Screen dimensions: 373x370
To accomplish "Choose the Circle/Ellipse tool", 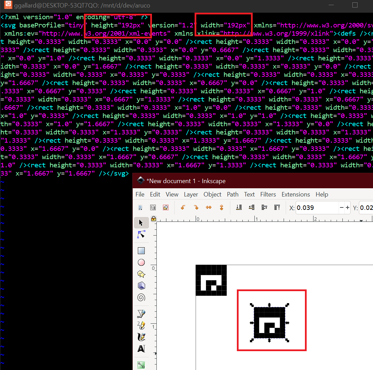I will coord(141,262).
